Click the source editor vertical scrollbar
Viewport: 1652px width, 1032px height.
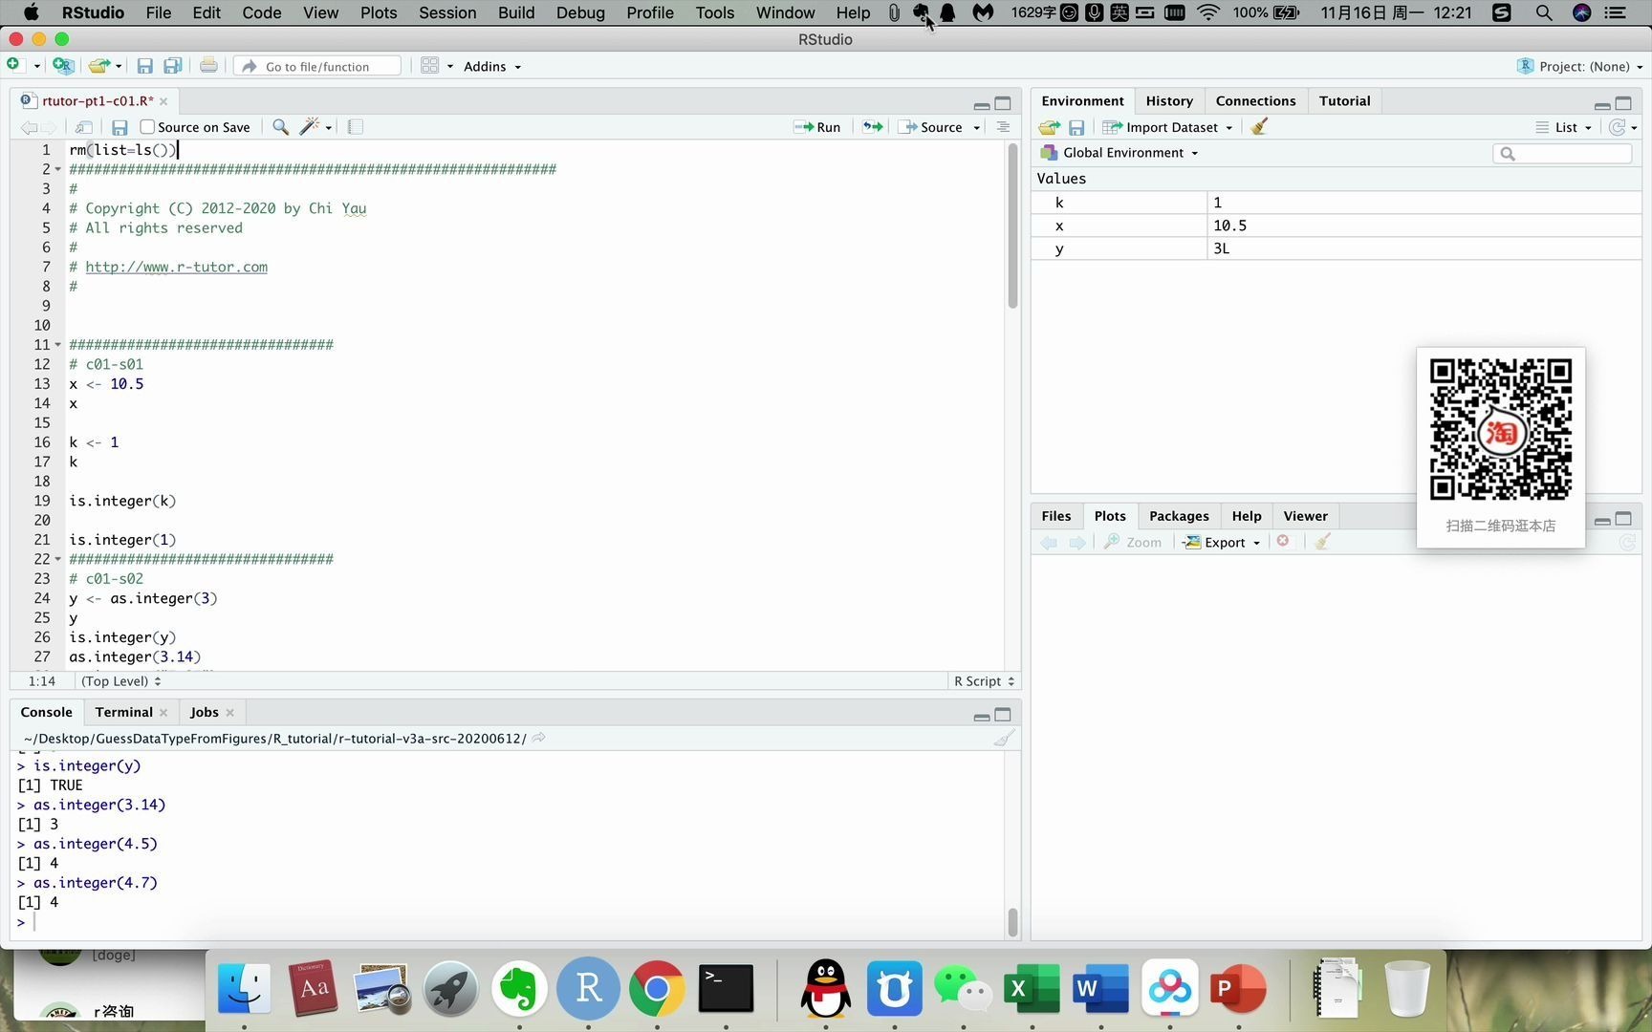(1012, 226)
